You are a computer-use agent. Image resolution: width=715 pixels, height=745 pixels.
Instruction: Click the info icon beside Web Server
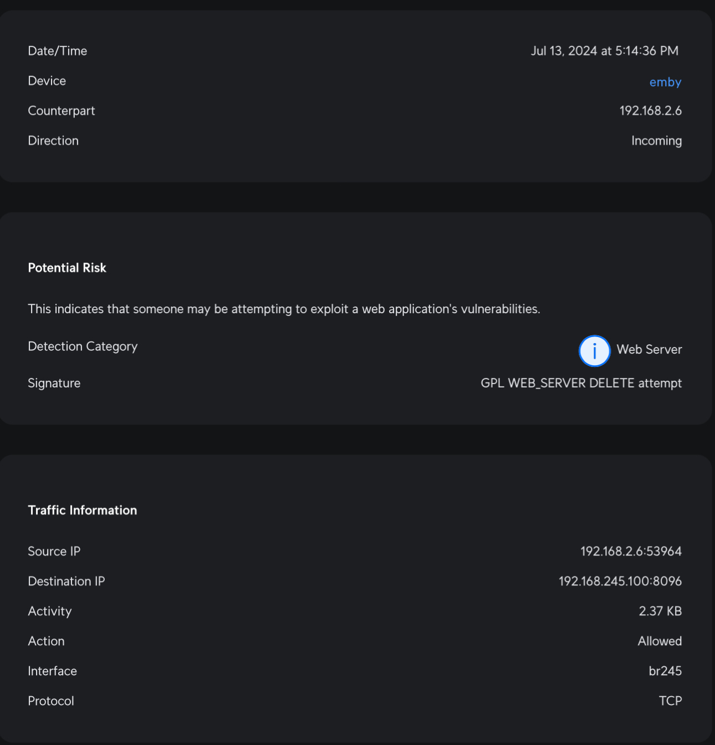click(594, 351)
